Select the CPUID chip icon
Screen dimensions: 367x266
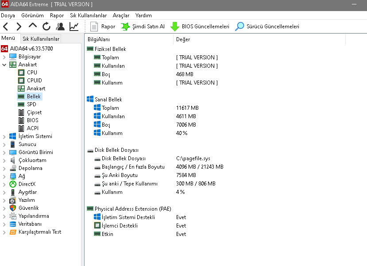21,81
